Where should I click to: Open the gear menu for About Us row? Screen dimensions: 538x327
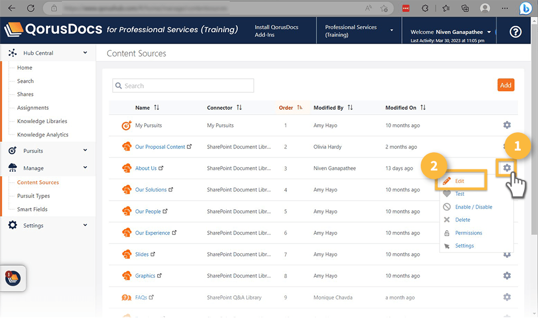[507, 168]
